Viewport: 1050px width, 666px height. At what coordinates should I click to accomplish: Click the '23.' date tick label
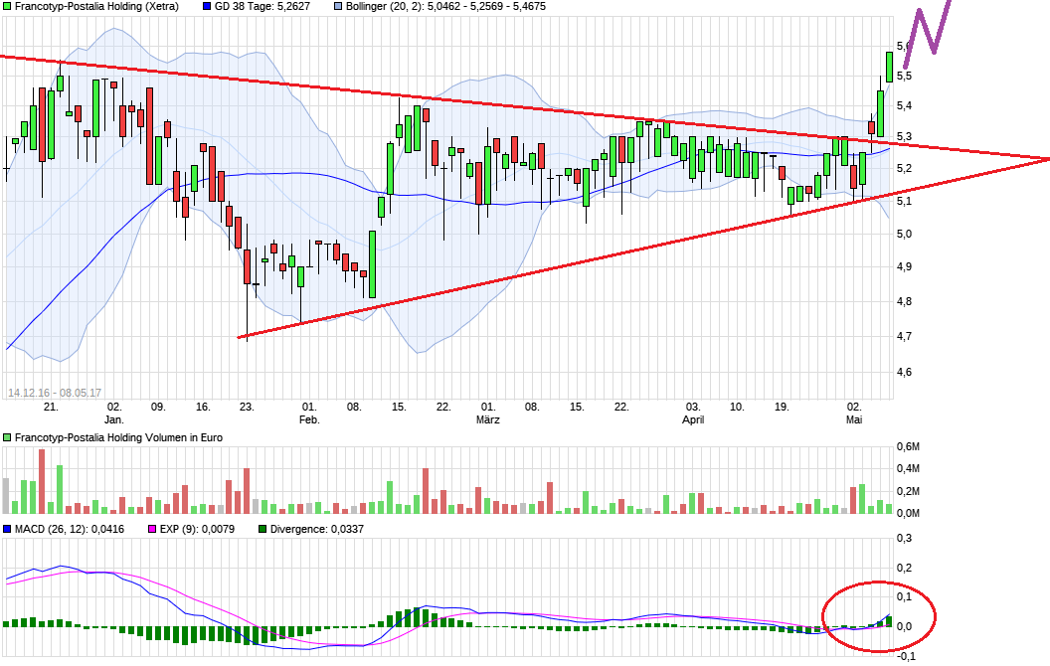click(248, 407)
